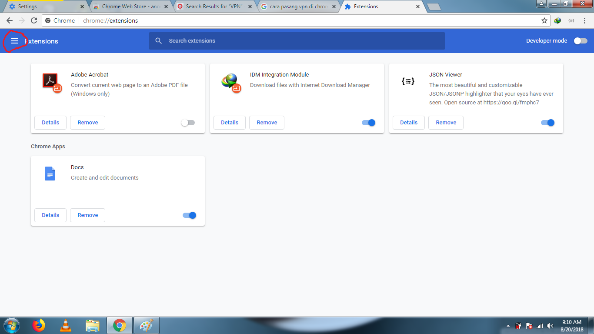Click the JSON Viewer extension icon
The width and height of the screenshot is (594, 334).
pyautogui.click(x=408, y=81)
